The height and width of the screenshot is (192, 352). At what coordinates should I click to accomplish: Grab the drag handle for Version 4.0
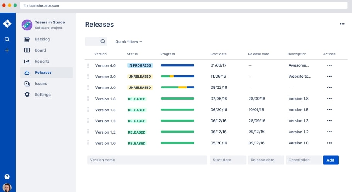click(x=88, y=65)
